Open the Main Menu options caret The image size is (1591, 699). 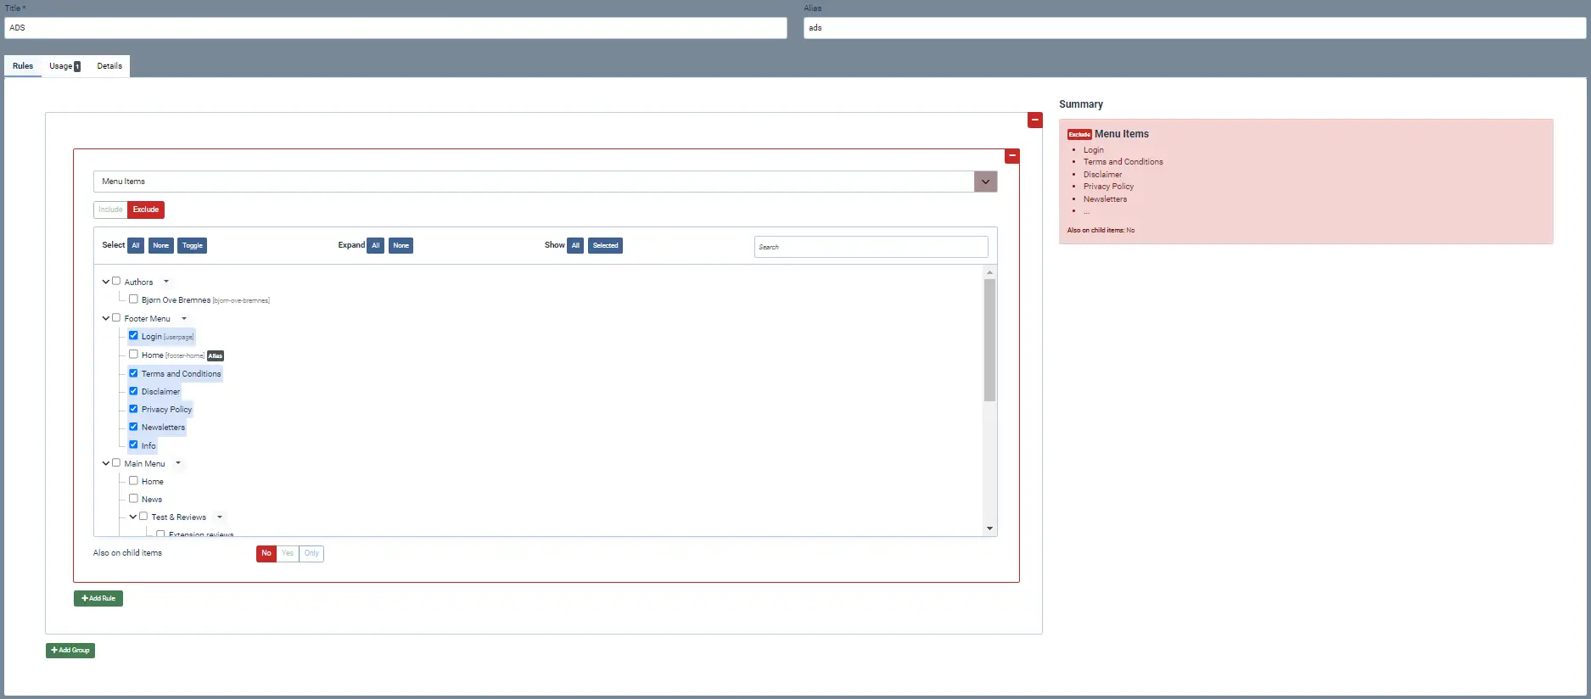click(178, 463)
